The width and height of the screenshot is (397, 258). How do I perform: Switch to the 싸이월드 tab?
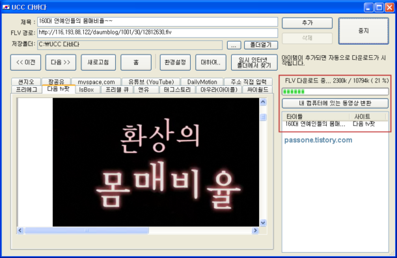tap(258, 89)
